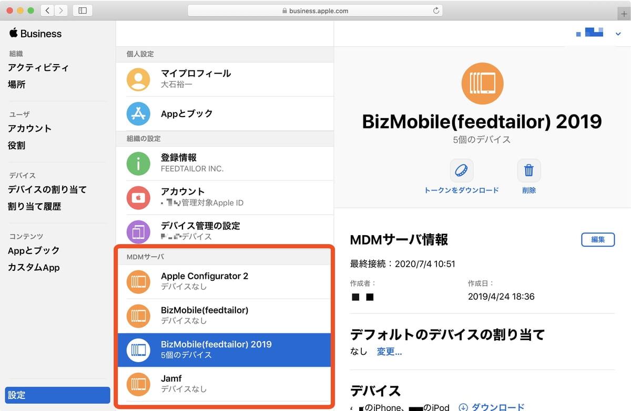Image resolution: width=631 pixels, height=411 pixels.
Task: Select Apple Configurator 2 MDM server
Action: [x=224, y=282]
